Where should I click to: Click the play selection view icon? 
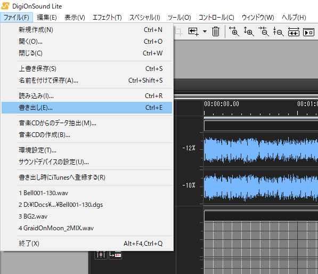click(x=308, y=33)
